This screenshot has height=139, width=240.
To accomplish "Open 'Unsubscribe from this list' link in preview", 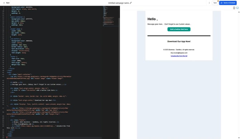I will coord(179,56).
